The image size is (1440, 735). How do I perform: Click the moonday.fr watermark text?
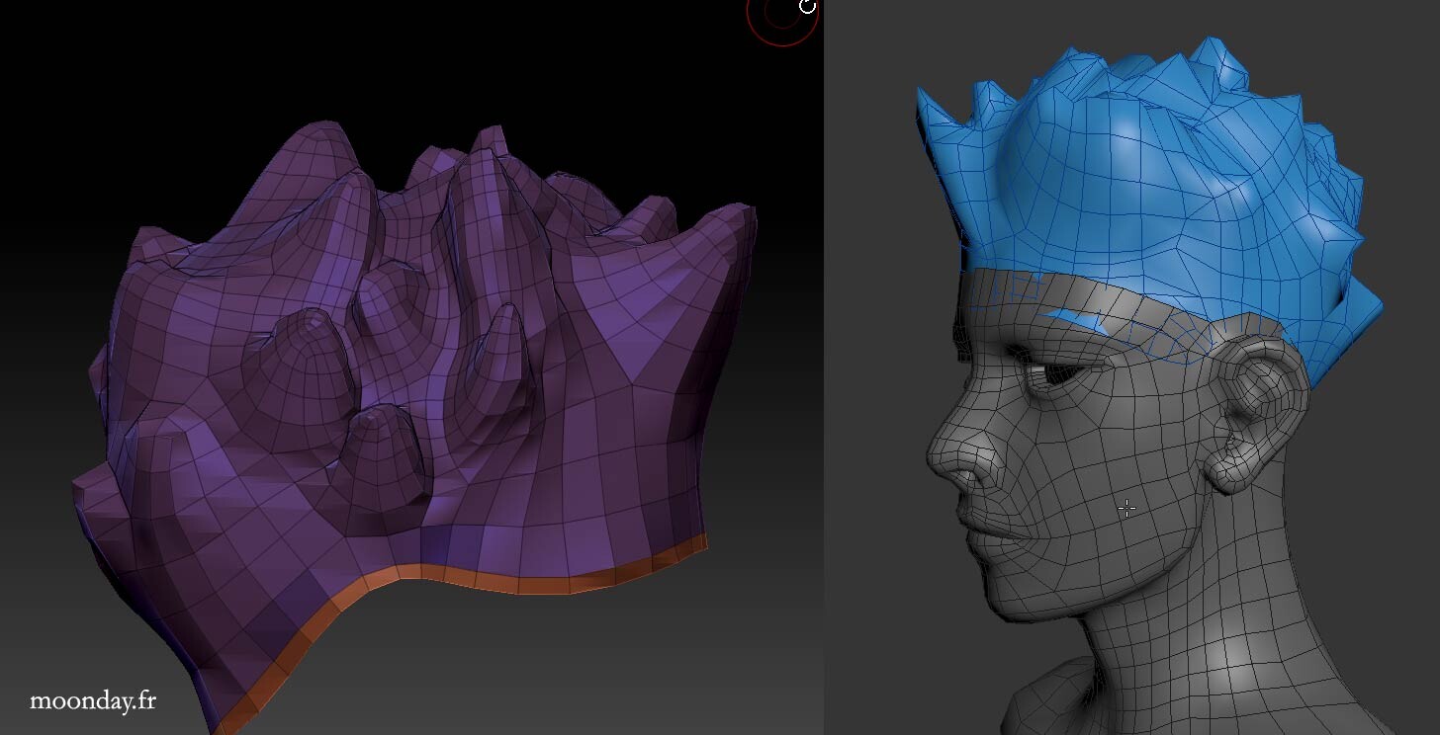tap(93, 701)
